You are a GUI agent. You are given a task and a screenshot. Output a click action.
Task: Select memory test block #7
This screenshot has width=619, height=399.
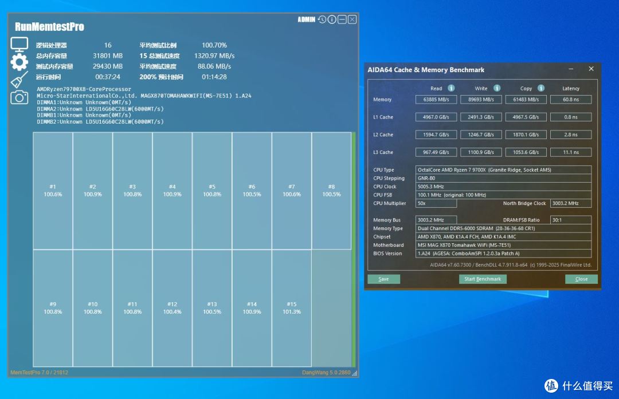(x=292, y=191)
